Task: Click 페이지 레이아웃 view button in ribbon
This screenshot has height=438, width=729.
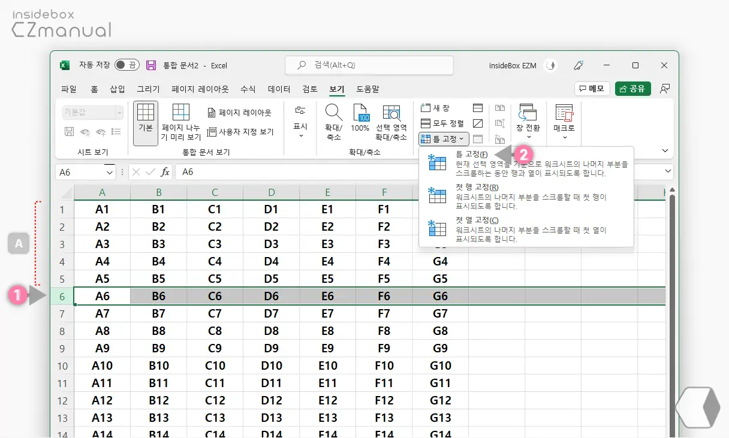Action: pos(239,113)
